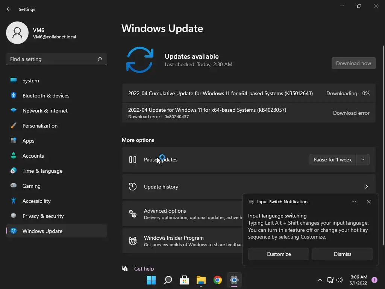385x289 pixels.
Task: Launch Google Chrome from taskbar
Action: 218,280
